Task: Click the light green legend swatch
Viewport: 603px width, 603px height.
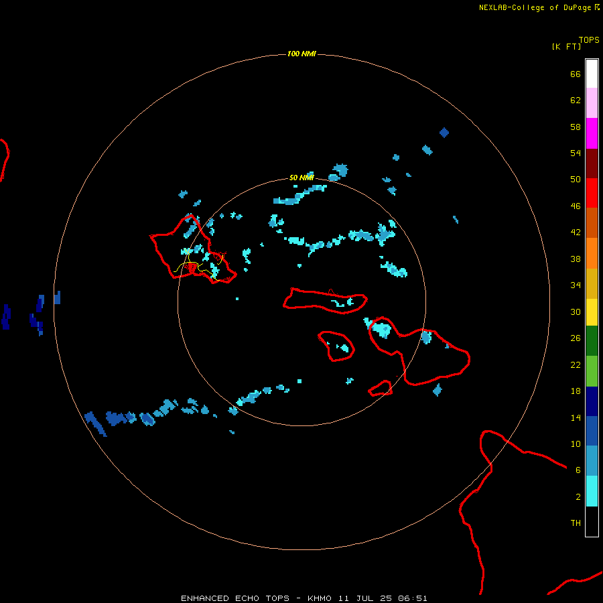Action: coord(592,371)
